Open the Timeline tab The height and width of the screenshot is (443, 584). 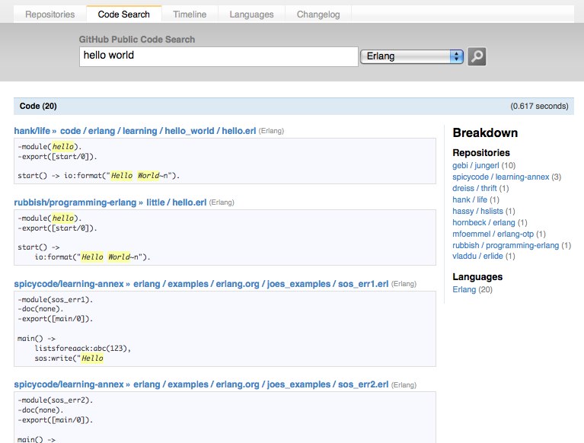189,14
